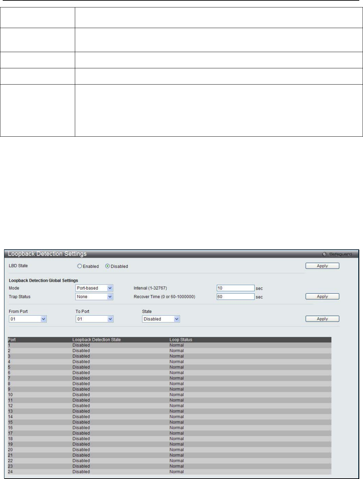Image resolution: width=363 pixels, height=479 pixels.
Task: Open the From Port dropdown
Action: (28, 319)
